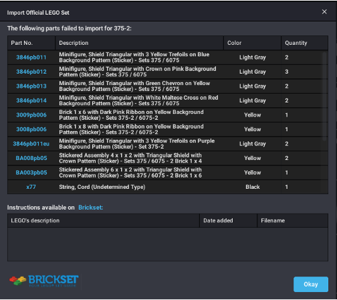
Task: Open part link 3846pb012
Action: [31, 72]
